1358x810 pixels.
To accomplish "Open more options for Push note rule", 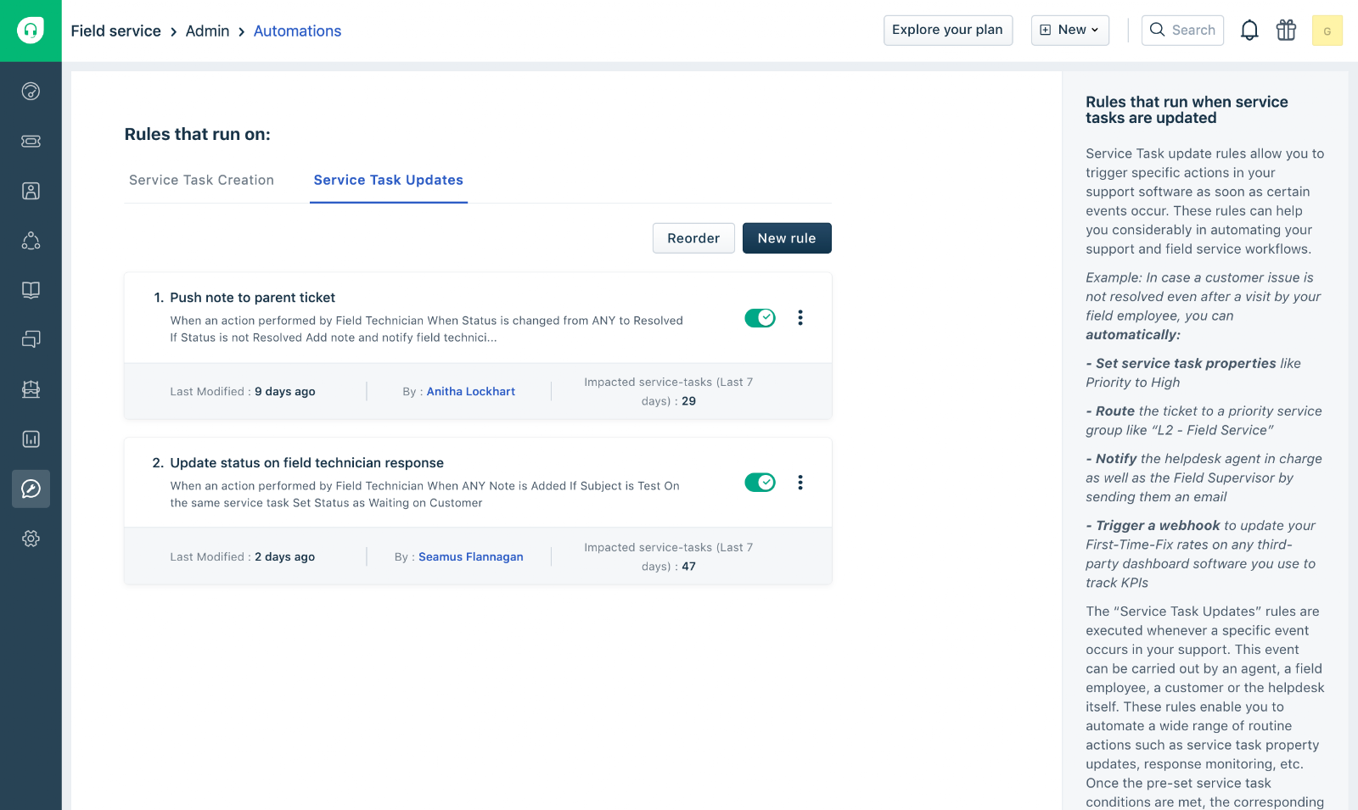I will pyautogui.click(x=800, y=318).
